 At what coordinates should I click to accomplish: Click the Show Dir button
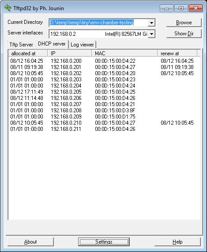[184, 34]
